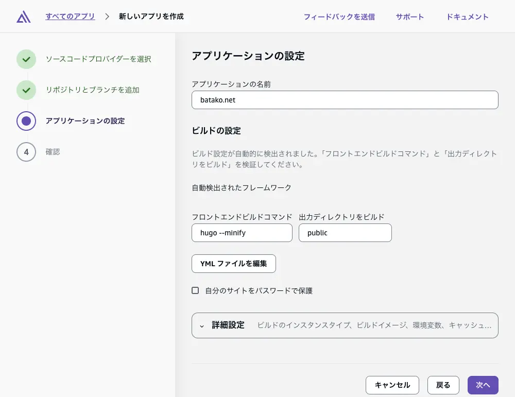This screenshot has width=515, height=397.
Task: Select the build command field with hugo --minify
Action: click(x=242, y=233)
